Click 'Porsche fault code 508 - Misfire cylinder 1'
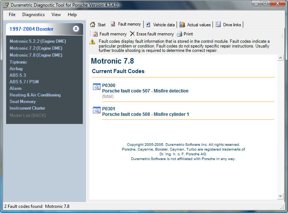This screenshot has width=288, height=213. [x=146, y=114]
